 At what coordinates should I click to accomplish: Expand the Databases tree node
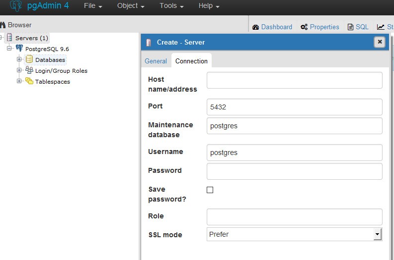point(19,59)
